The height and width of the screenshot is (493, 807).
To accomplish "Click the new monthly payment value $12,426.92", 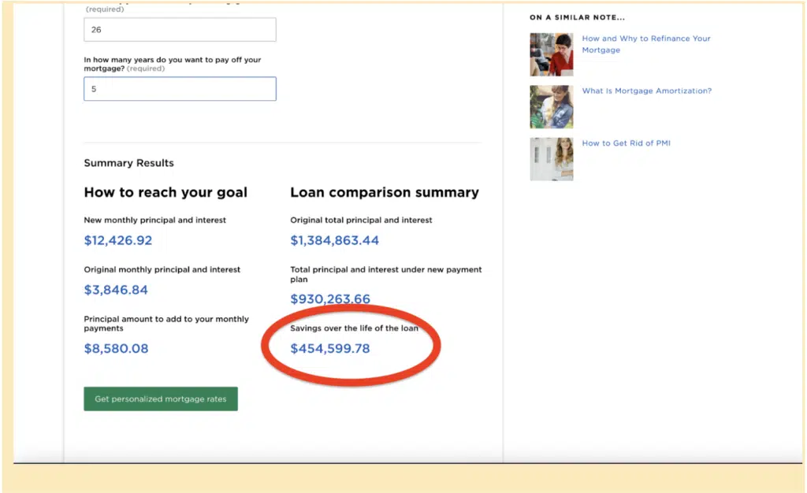I will tap(118, 241).
